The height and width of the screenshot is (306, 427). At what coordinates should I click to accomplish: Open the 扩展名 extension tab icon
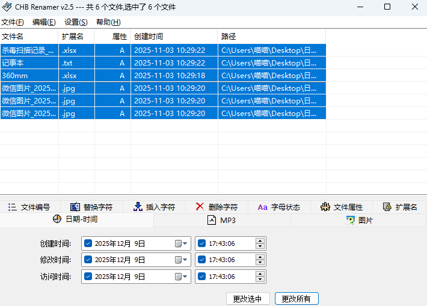(x=387, y=207)
